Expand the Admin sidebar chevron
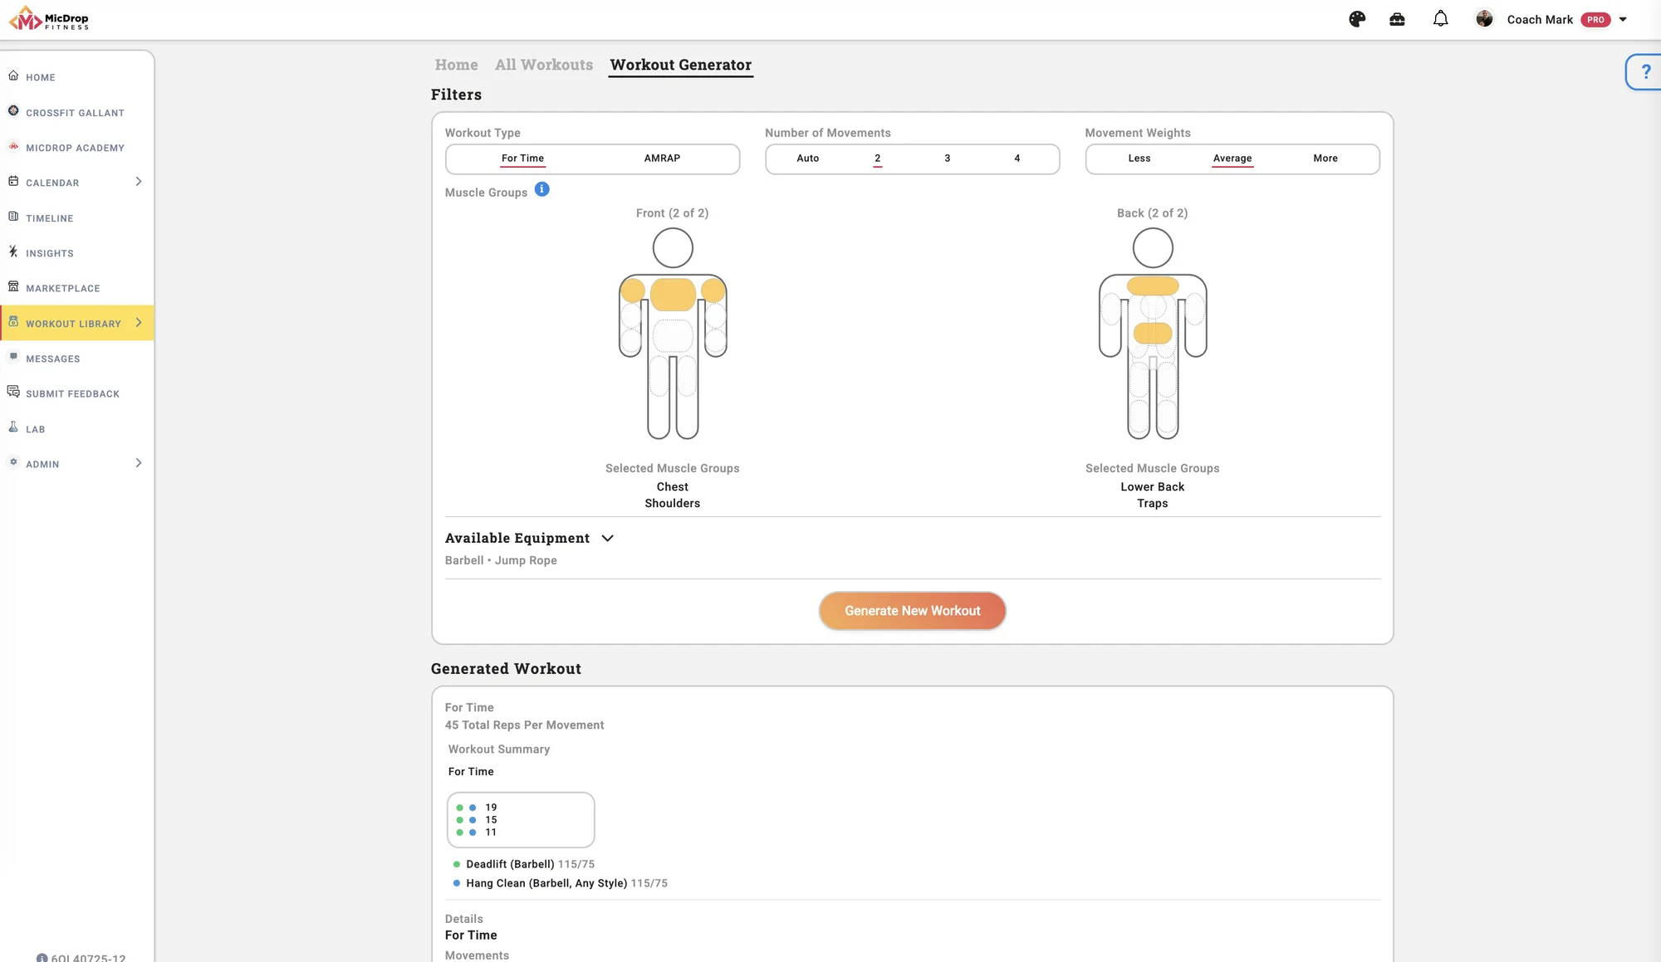 [139, 462]
